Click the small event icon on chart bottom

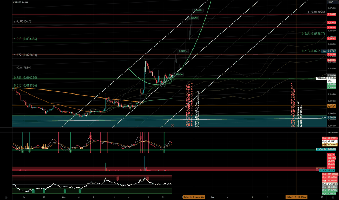tap(172, 125)
